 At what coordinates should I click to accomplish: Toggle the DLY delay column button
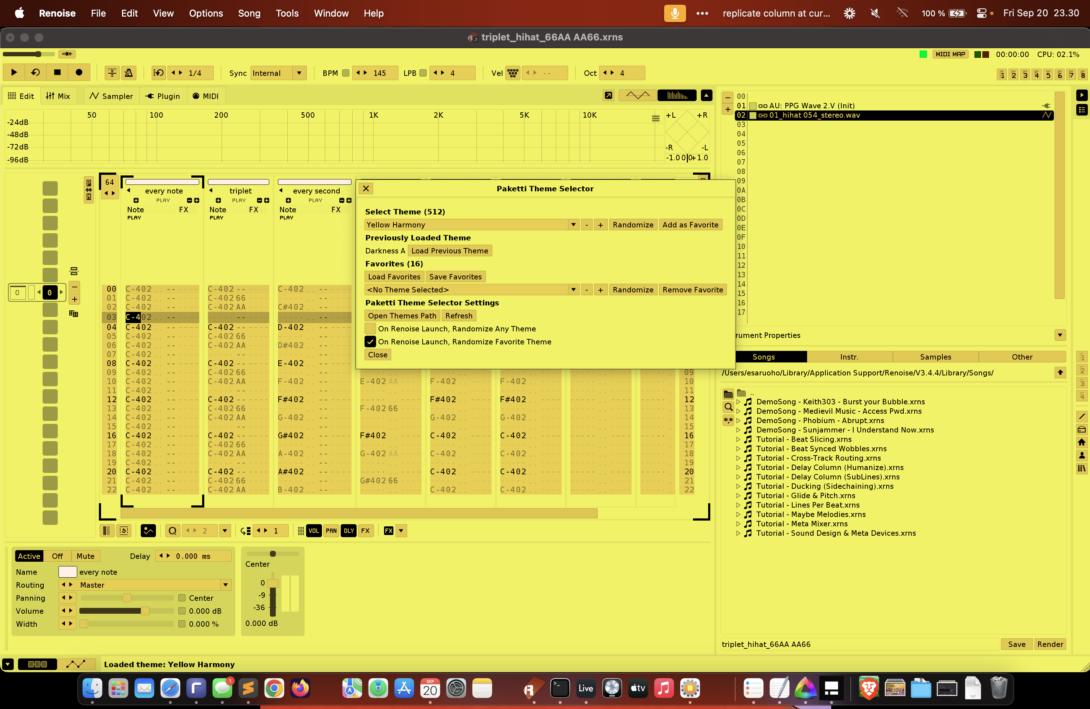pos(349,531)
